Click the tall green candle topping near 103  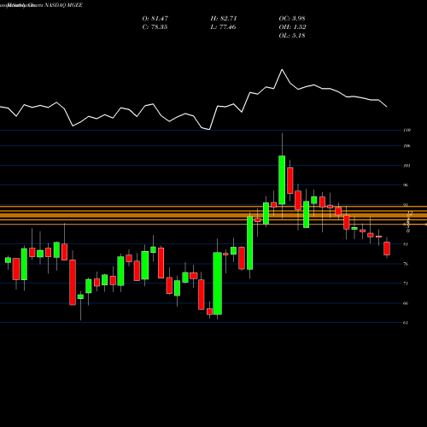tap(282, 180)
